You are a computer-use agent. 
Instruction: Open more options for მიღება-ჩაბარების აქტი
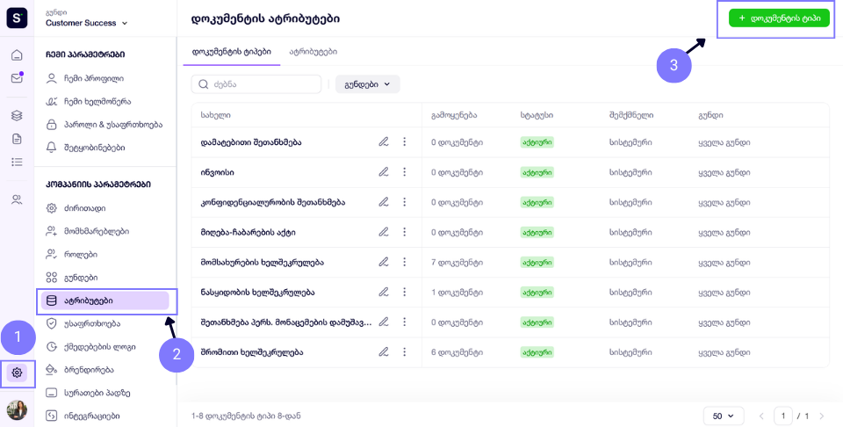coord(404,232)
